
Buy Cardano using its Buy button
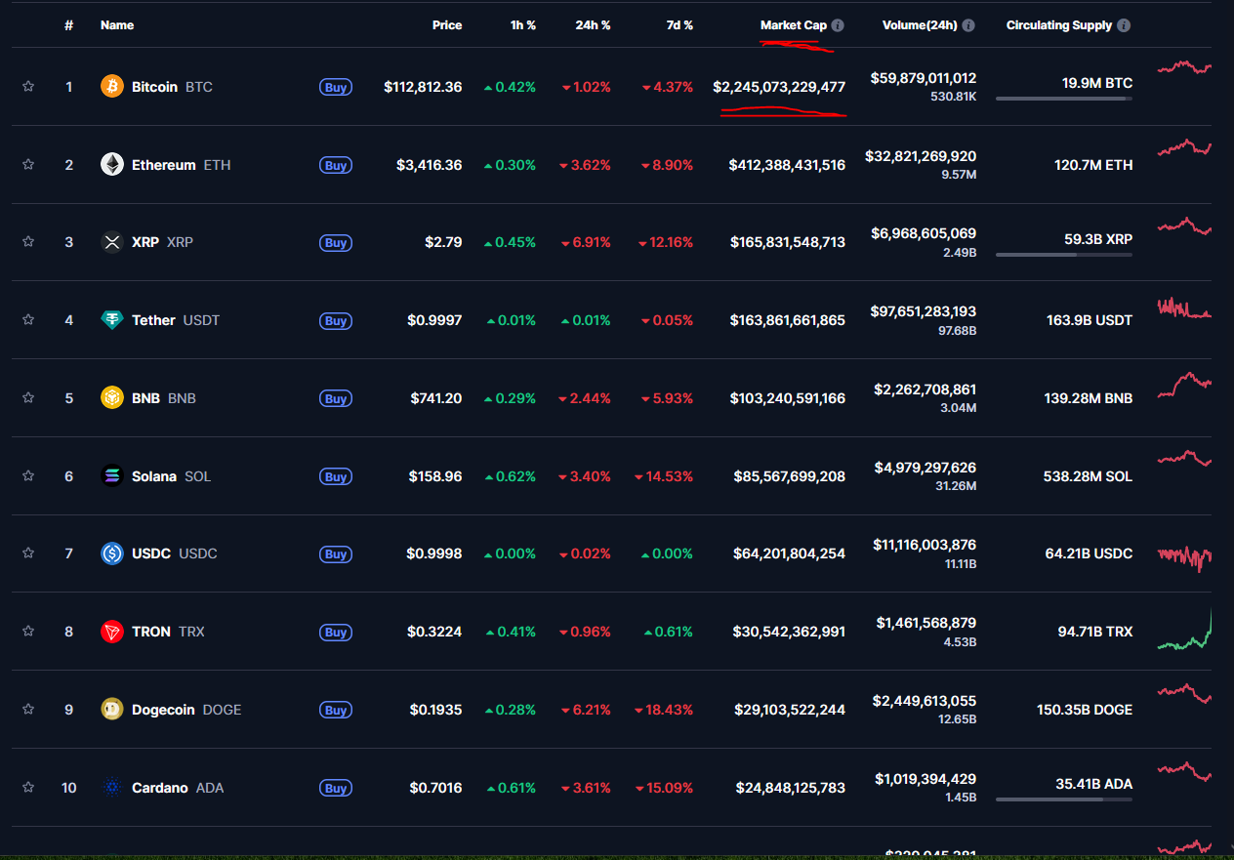pos(336,788)
